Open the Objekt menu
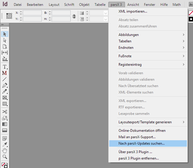 click(84, 5)
